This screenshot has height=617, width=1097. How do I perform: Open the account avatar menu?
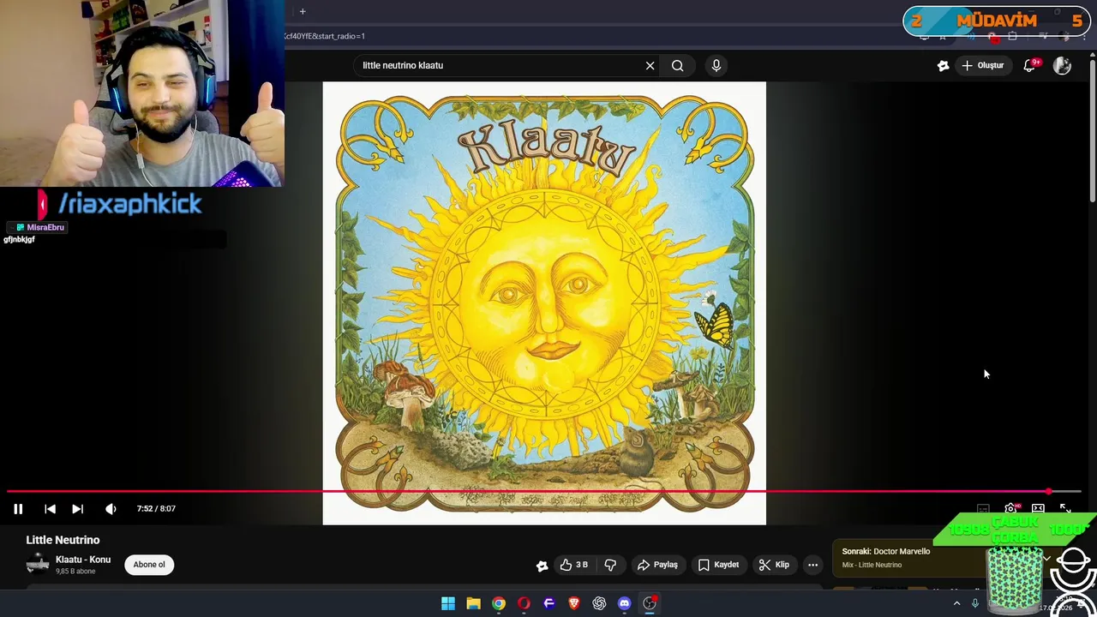1062,65
